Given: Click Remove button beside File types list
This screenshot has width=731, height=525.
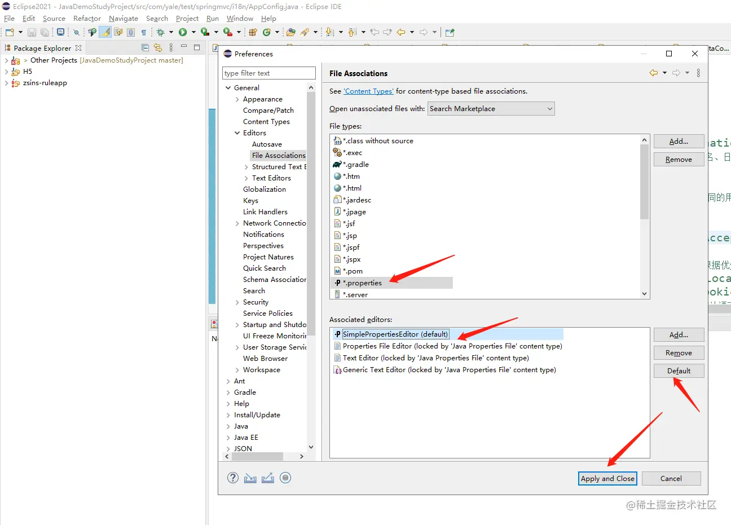Looking at the screenshot, I should [x=679, y=160].
